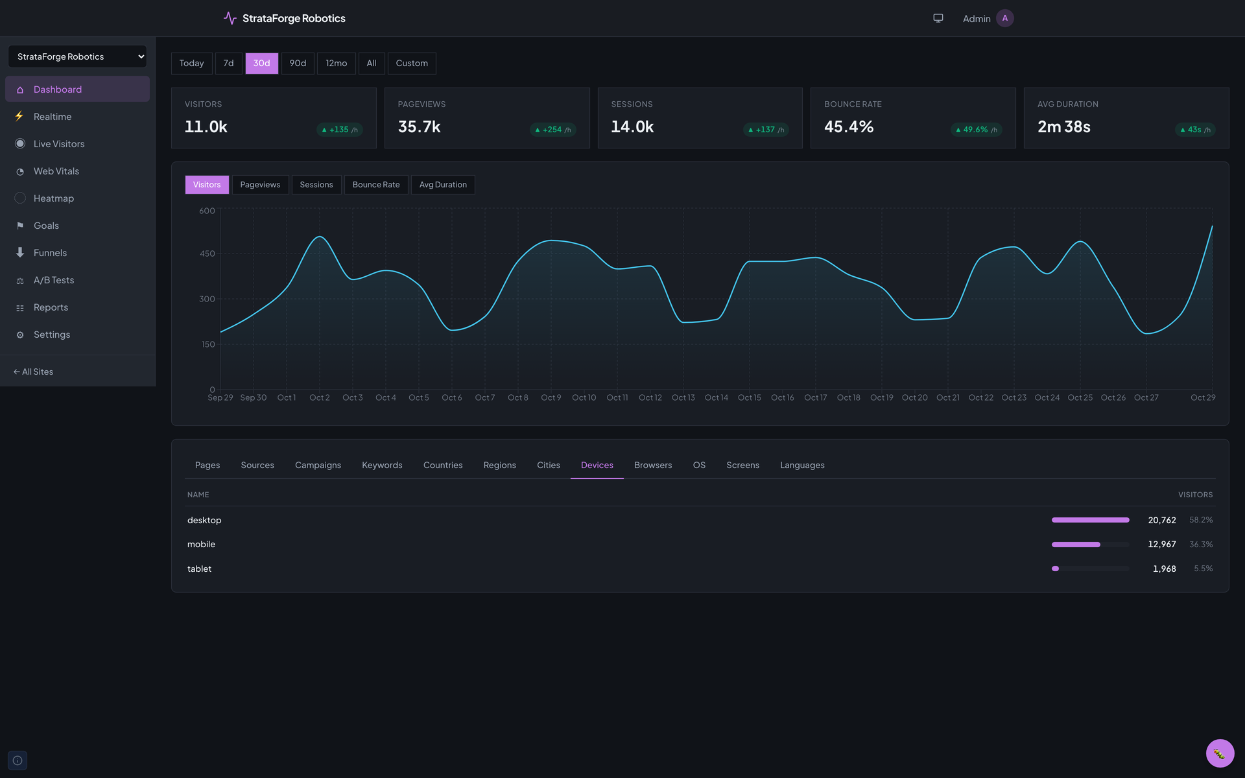Click the Dashboard home icon
Screen dimensions: 1245x778
(x=20, y=89)
